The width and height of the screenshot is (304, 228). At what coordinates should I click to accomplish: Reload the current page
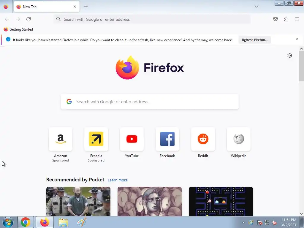[x=28, y=19]
